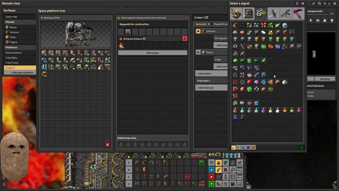This screenshot has width=339, height=191.
Task: Open search in Select a signal
Action: pos(297,3)
